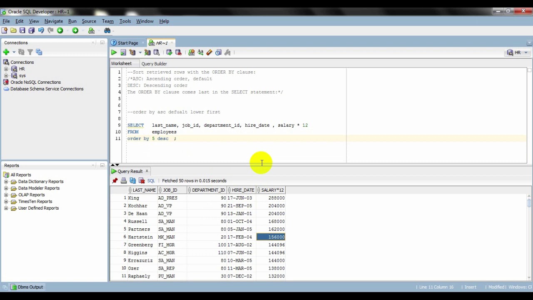Open the Source menu

pos(89,21)
